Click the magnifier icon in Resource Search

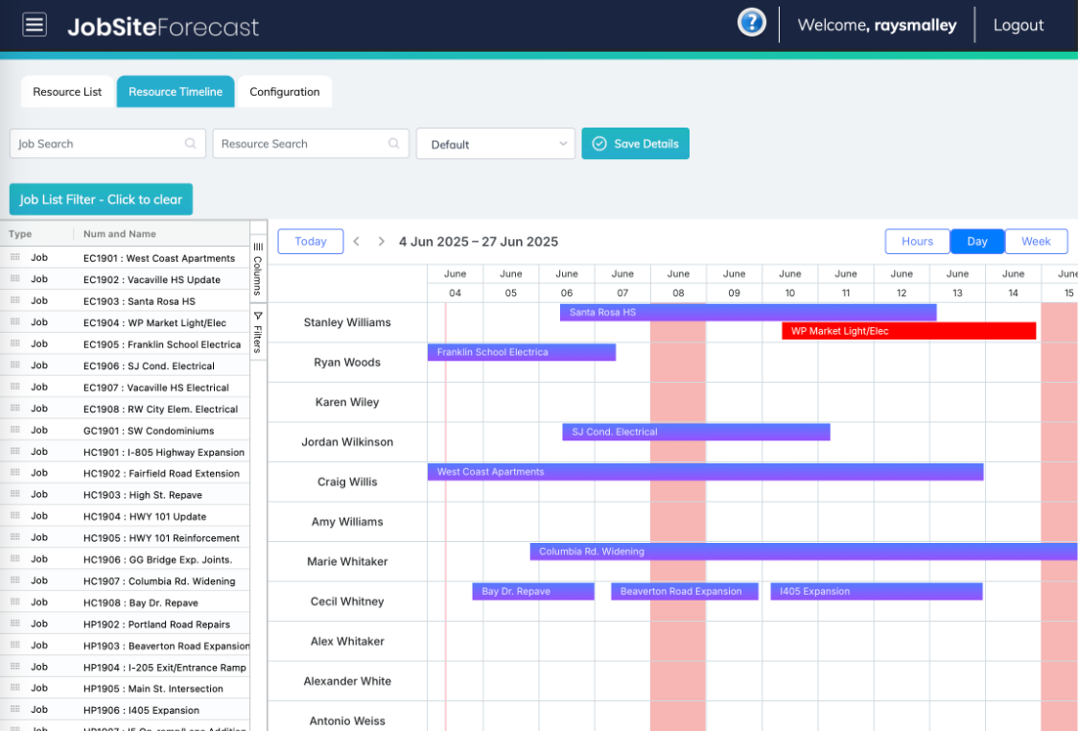[393, 142]
